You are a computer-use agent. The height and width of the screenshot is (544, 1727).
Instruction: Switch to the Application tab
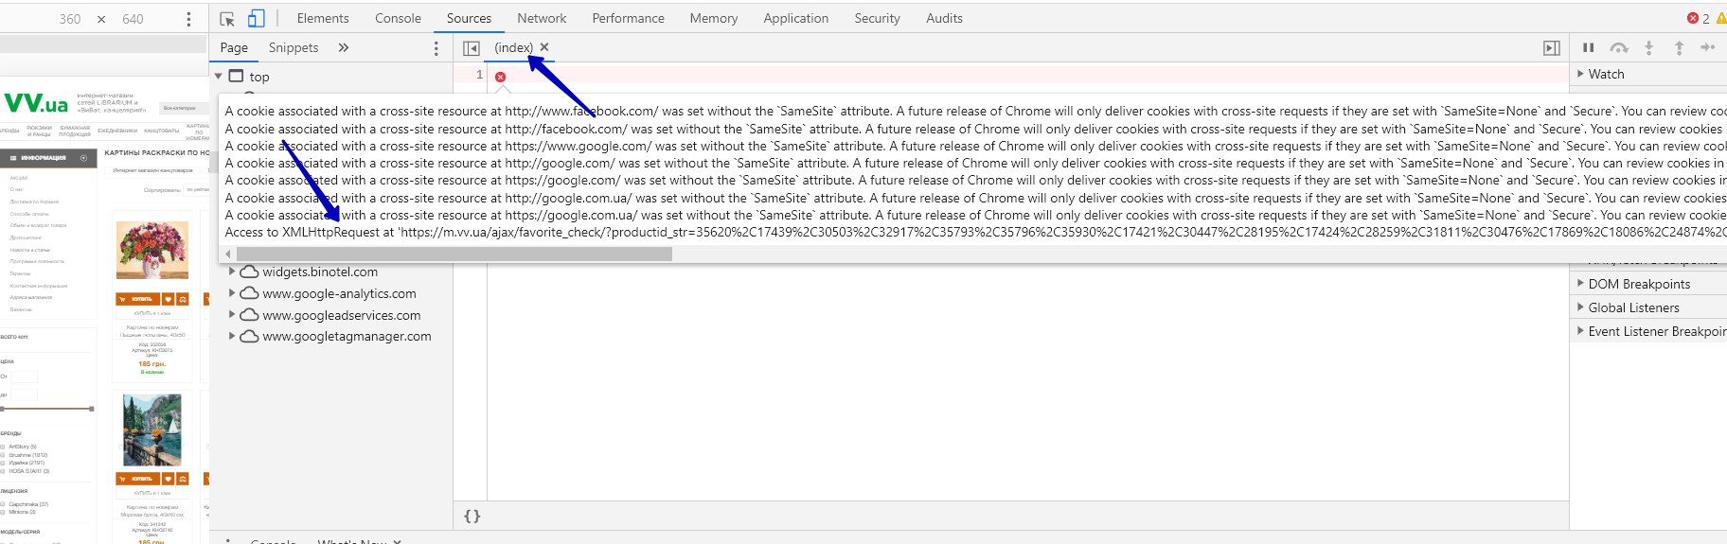[x=795, y=18]
